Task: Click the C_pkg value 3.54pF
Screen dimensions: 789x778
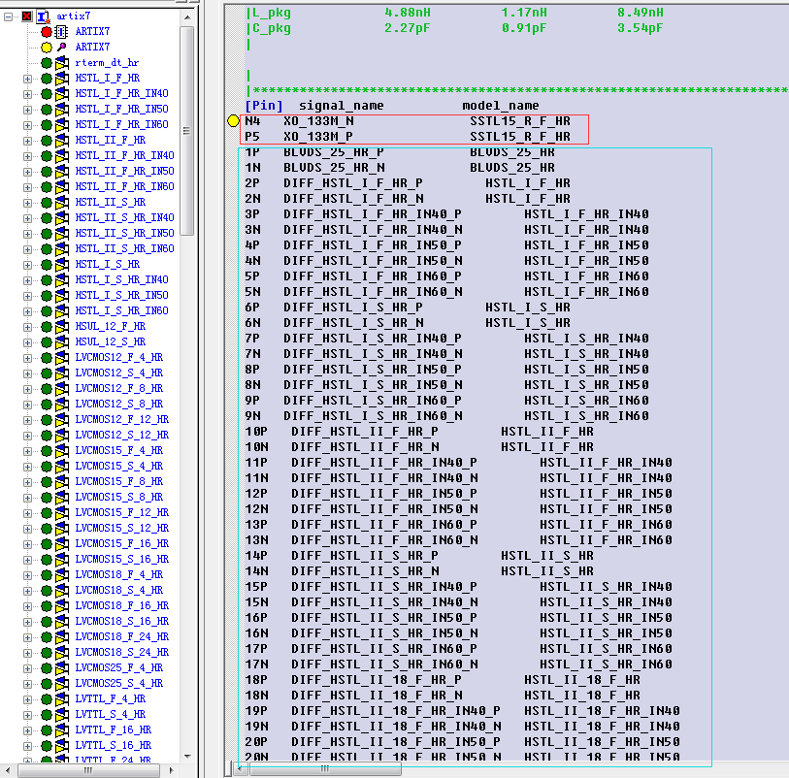Action: coord(641,28)
